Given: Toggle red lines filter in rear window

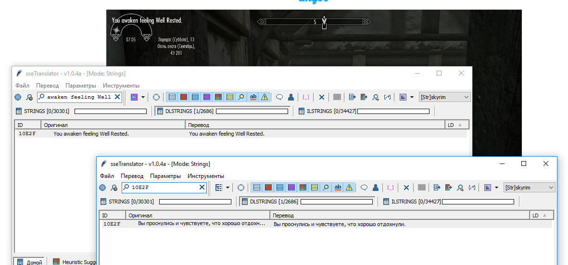Looking at the screenshot, I should coord(184,97).
